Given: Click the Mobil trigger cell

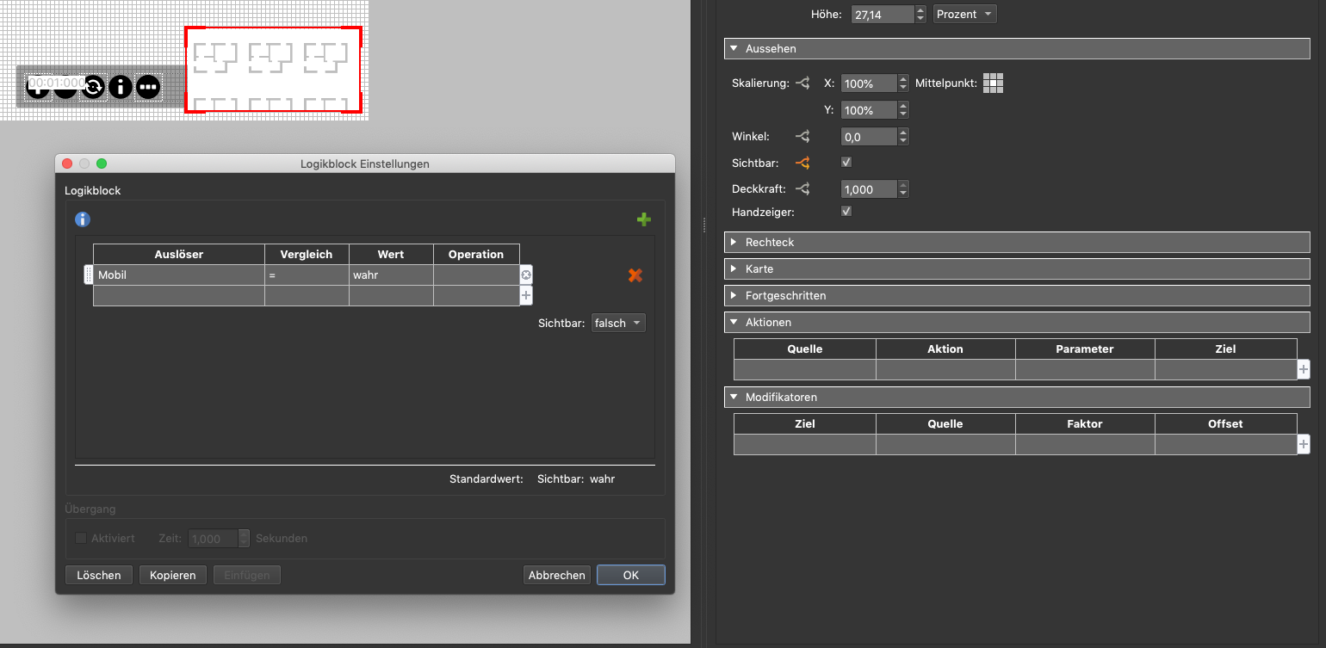Looking at the screenshot, I should [x=179, y=275].
